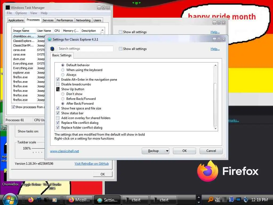
Task: Open the www.classicshell.net link
Action: [65, 151]
